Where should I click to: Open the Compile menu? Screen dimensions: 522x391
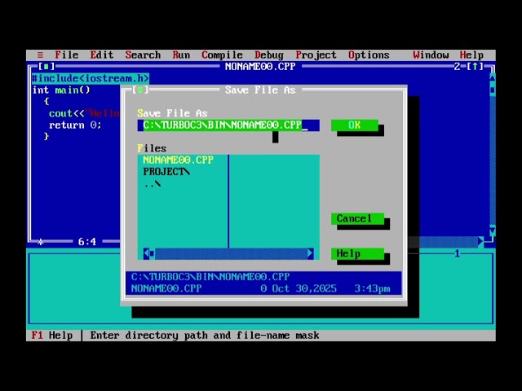(222, 55)
